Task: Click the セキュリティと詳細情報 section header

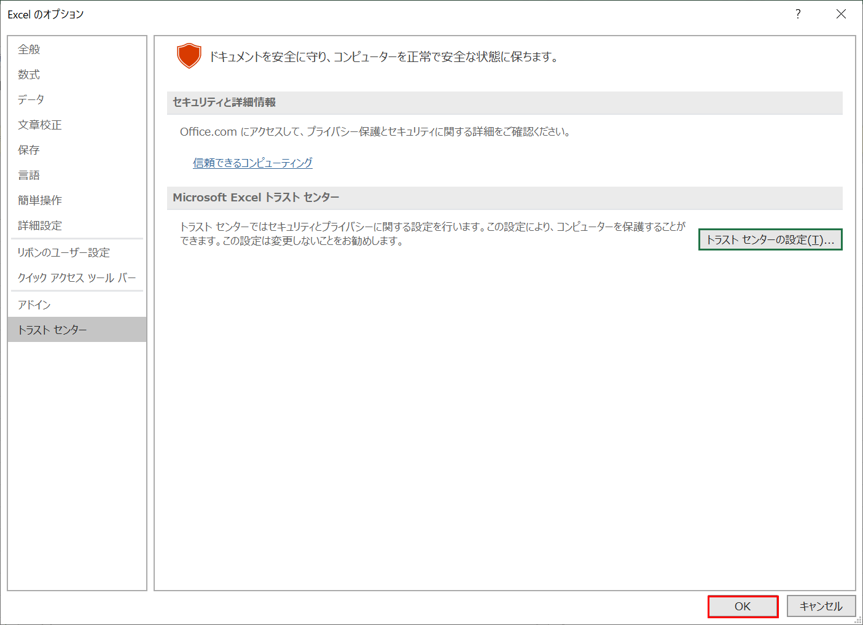Action: click(x=224, y=103)
